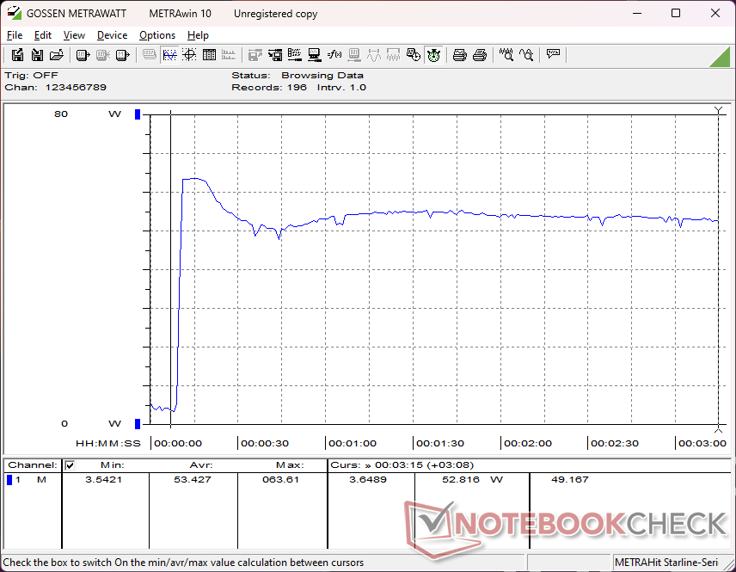Screen dimensions: 736x572
Task: Click the clock schedule timer icon
Action: (x=414, y=55)
